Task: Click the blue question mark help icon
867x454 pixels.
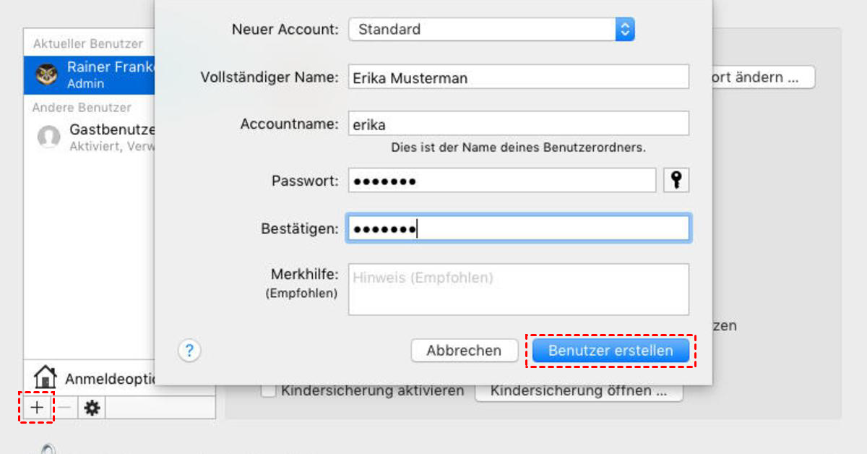Action: point(189,351)
